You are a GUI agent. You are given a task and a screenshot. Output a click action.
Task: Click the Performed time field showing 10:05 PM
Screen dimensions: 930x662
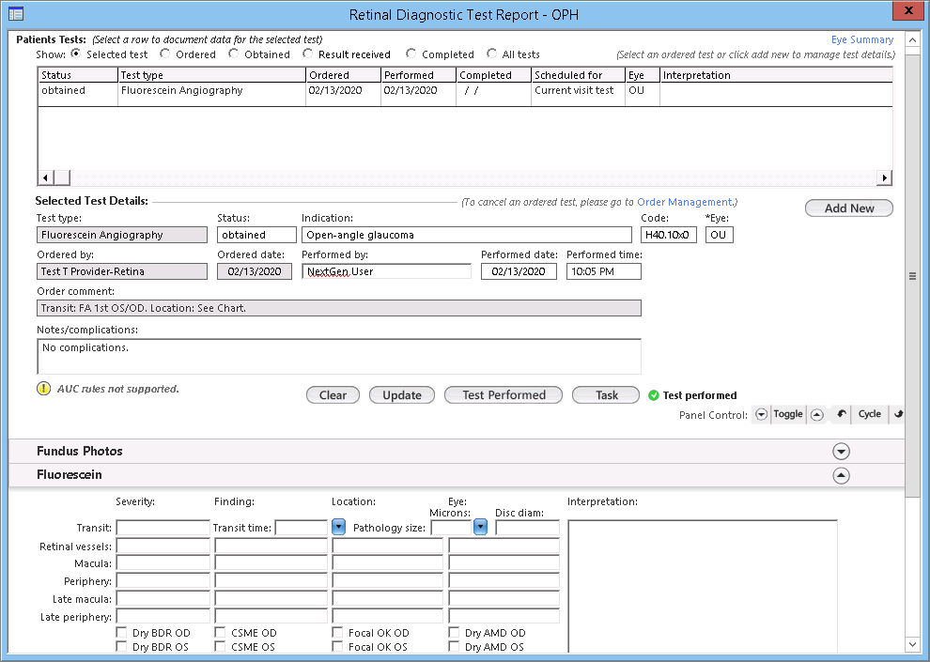604,271
